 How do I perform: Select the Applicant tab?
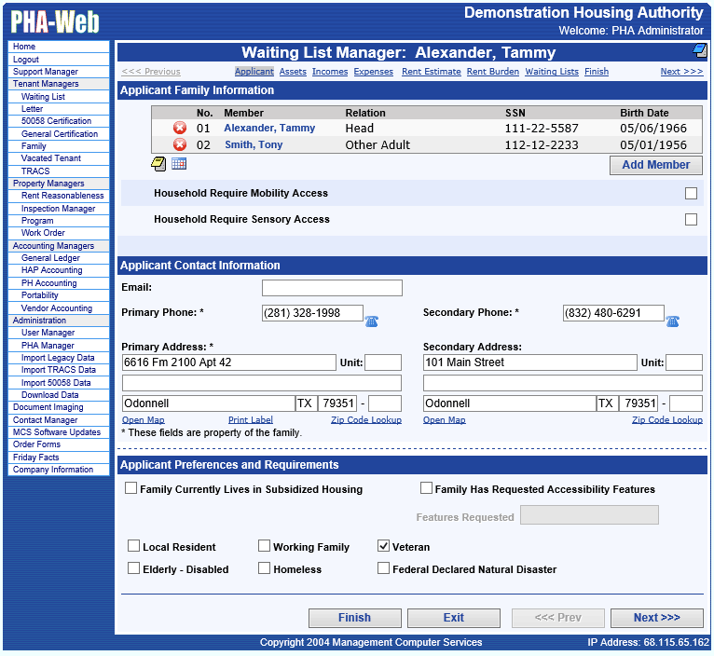254,72
